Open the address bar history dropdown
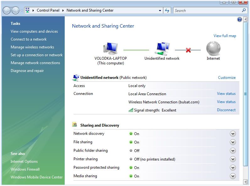Screen dimensions: 250x186 click(160, 10)
